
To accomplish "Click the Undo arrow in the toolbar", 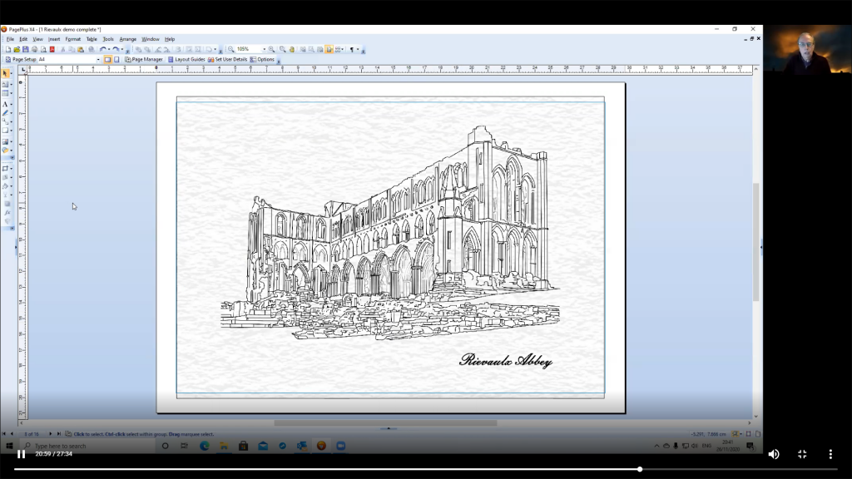I will pyautogui.click(x=102, y=50).
